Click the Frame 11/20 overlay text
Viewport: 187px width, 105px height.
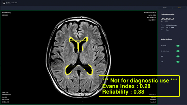tap(5, 92)
